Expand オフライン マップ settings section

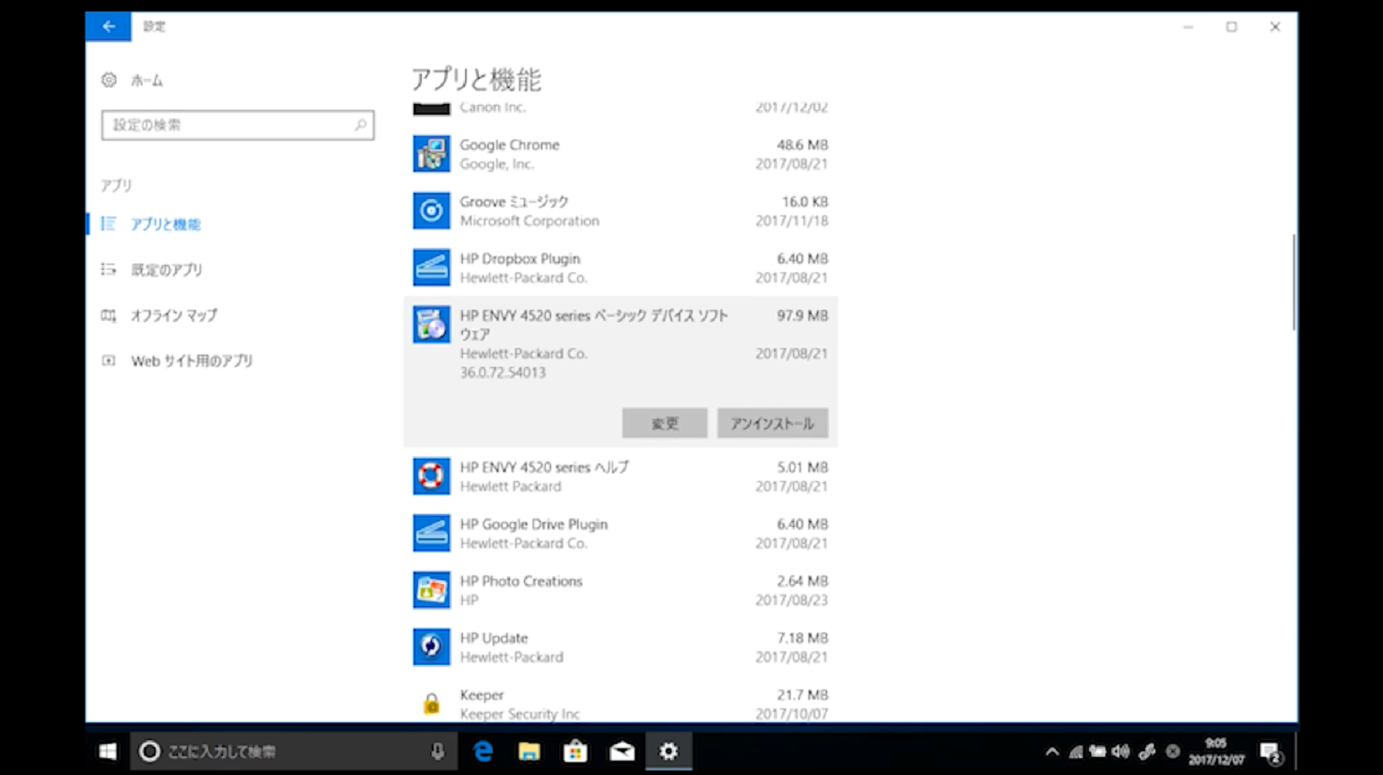[x=176, y=315]
